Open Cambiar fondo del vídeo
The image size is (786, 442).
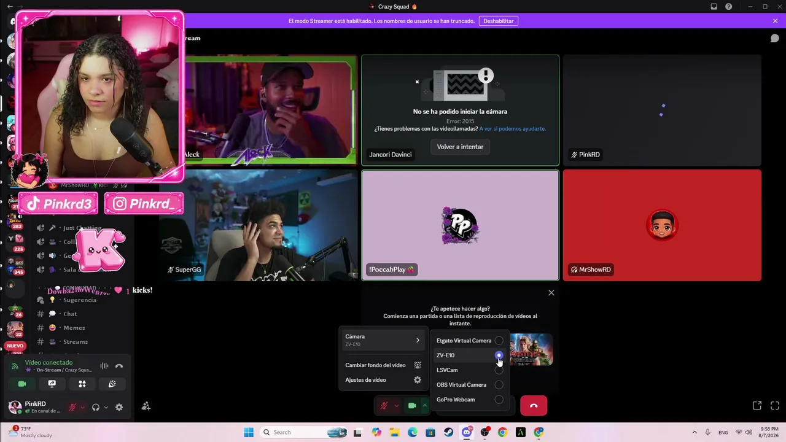pyautogui.click(x=383, y=365)
